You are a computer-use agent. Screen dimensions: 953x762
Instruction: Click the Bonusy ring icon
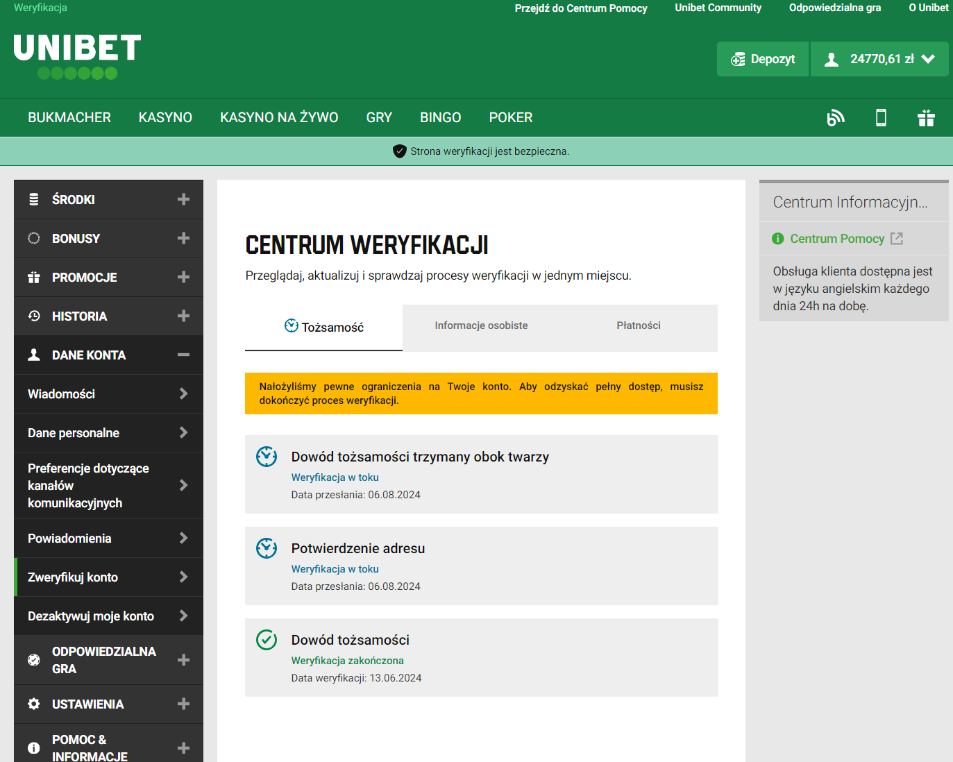coord(33,239)
